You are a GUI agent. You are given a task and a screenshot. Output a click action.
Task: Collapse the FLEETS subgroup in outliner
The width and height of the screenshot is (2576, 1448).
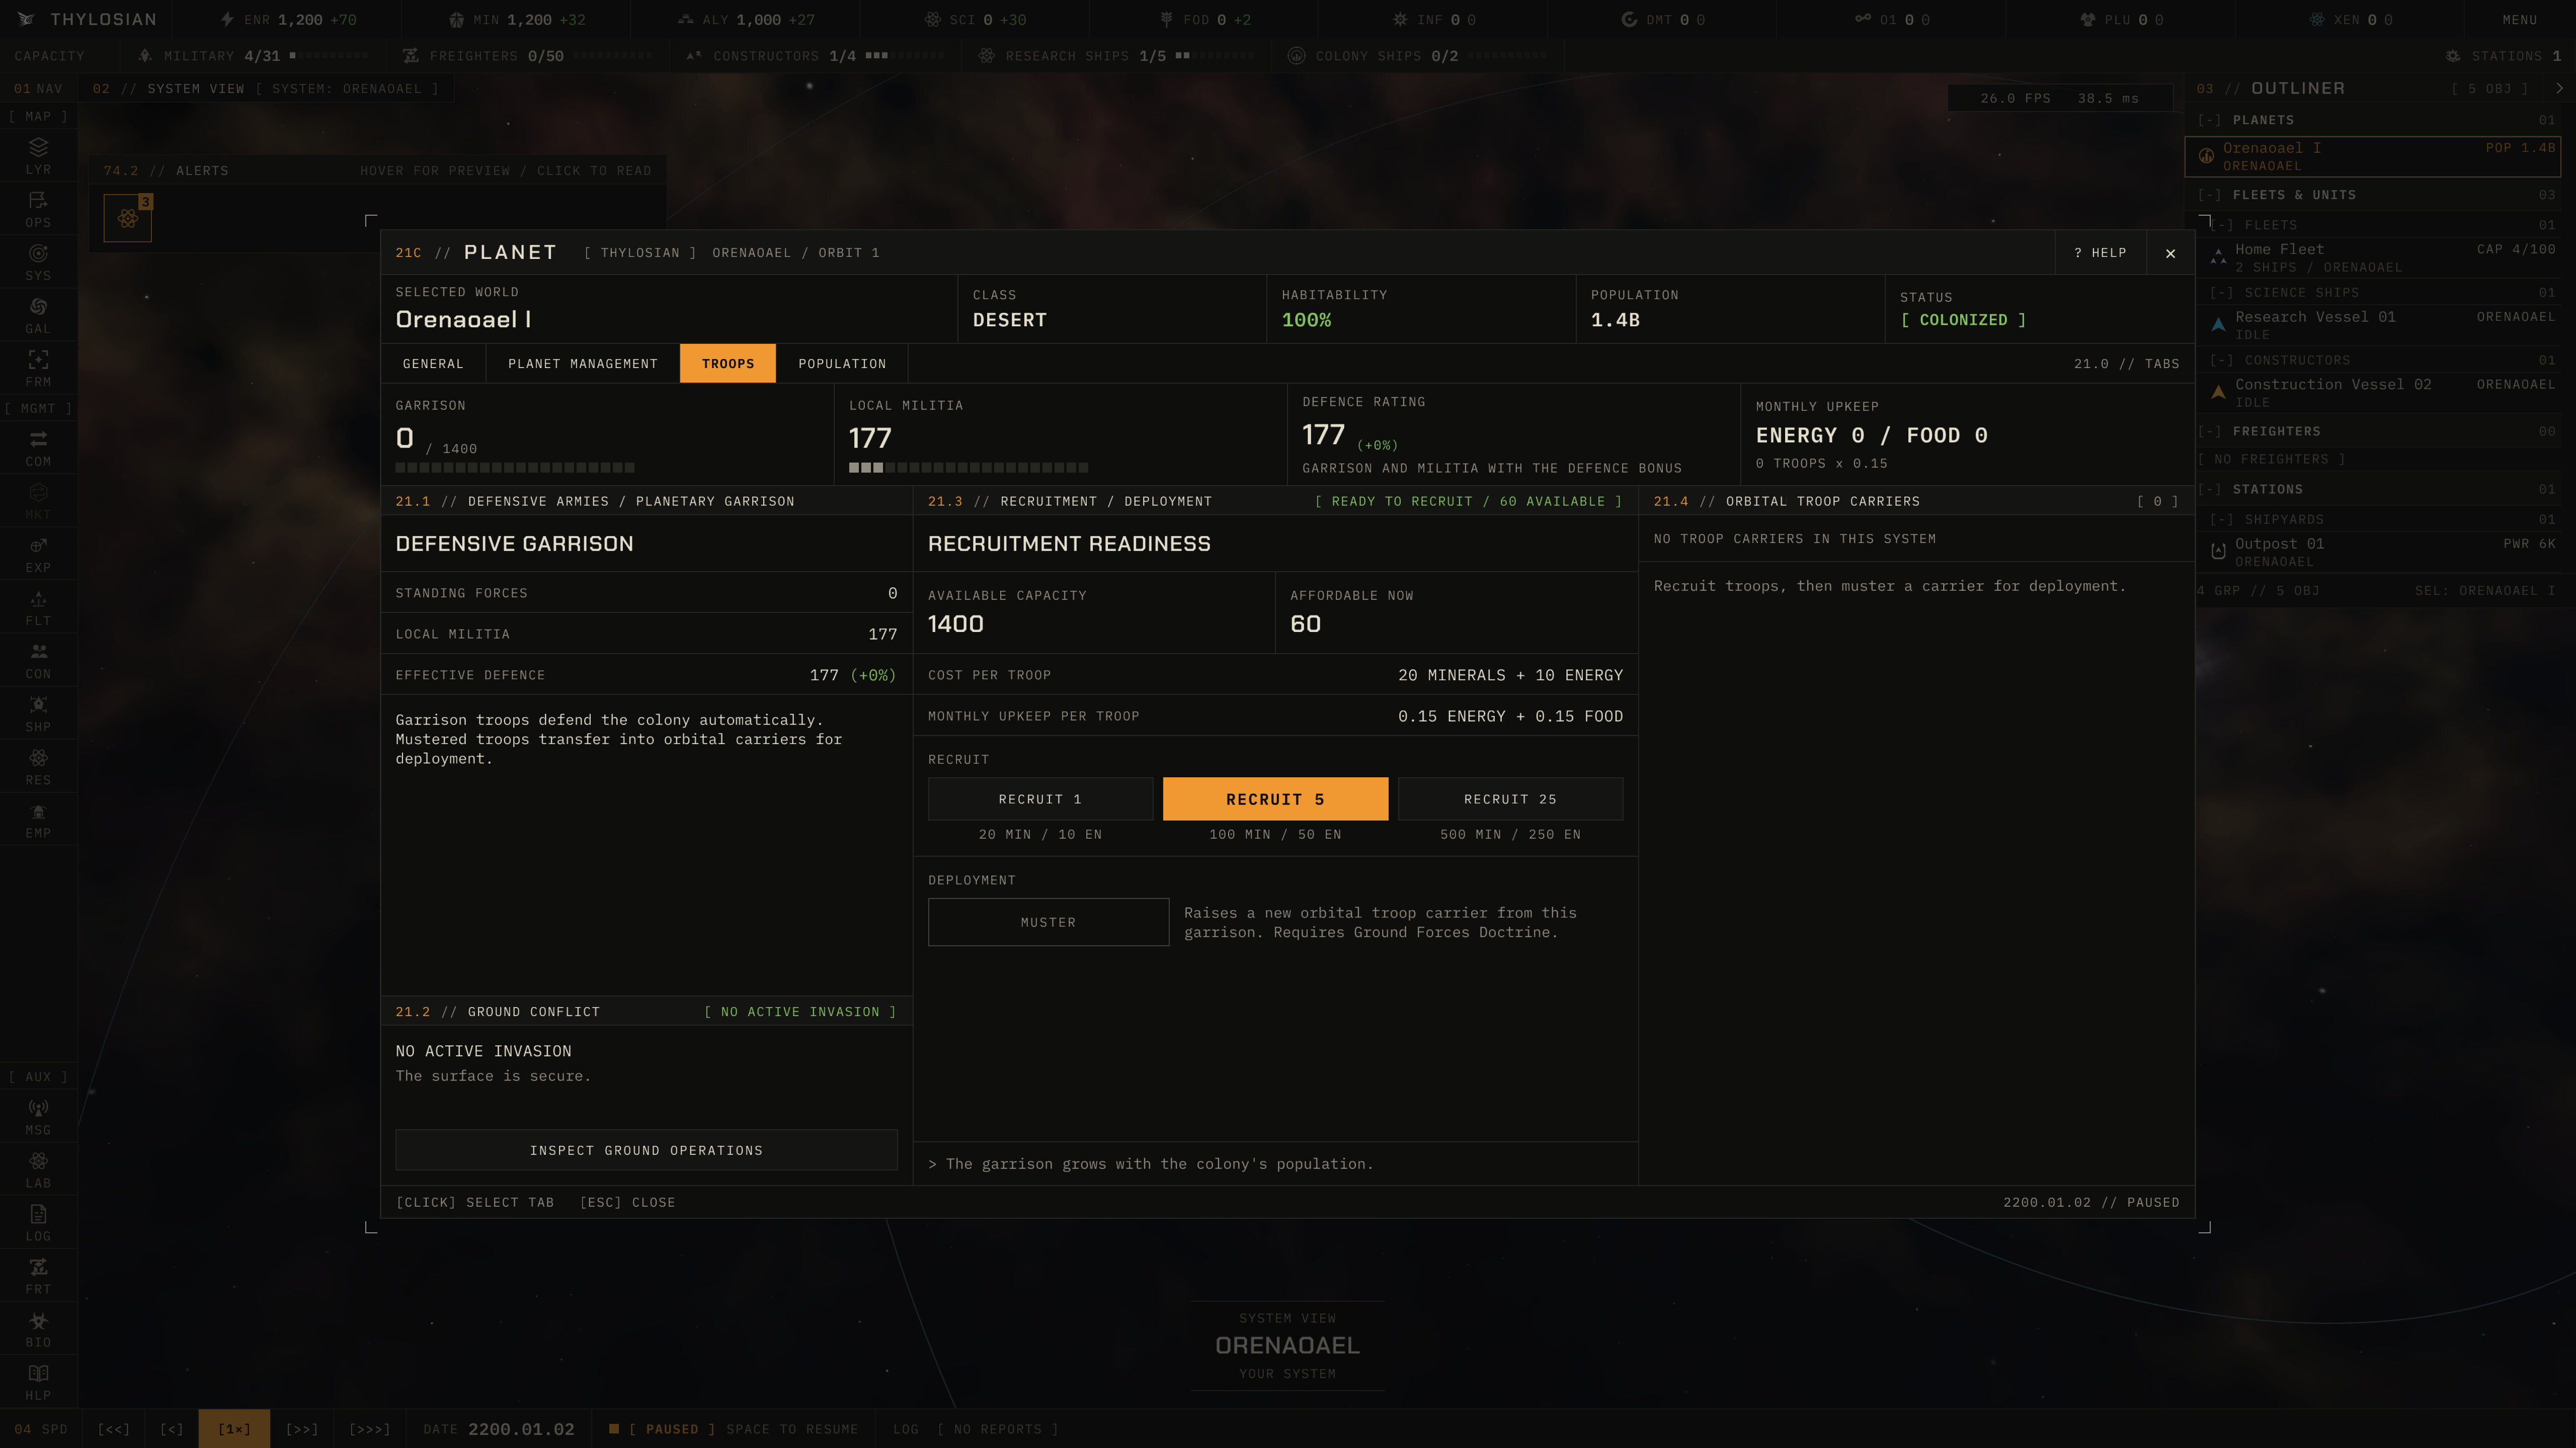pyautogui.click(x=2221, y=225)
